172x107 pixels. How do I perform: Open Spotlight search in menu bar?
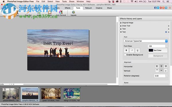click(163, 1)
